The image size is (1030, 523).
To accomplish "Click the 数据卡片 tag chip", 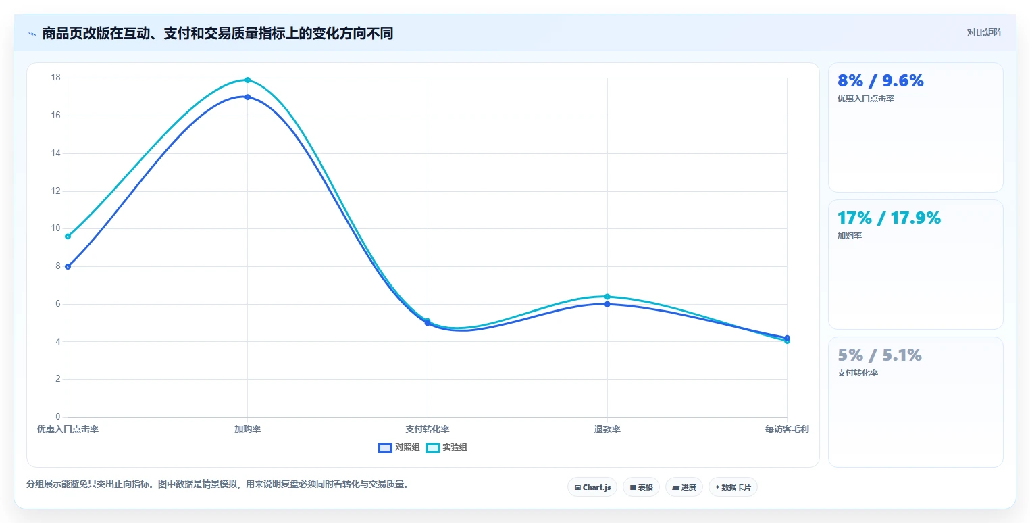I will (733, 487).
